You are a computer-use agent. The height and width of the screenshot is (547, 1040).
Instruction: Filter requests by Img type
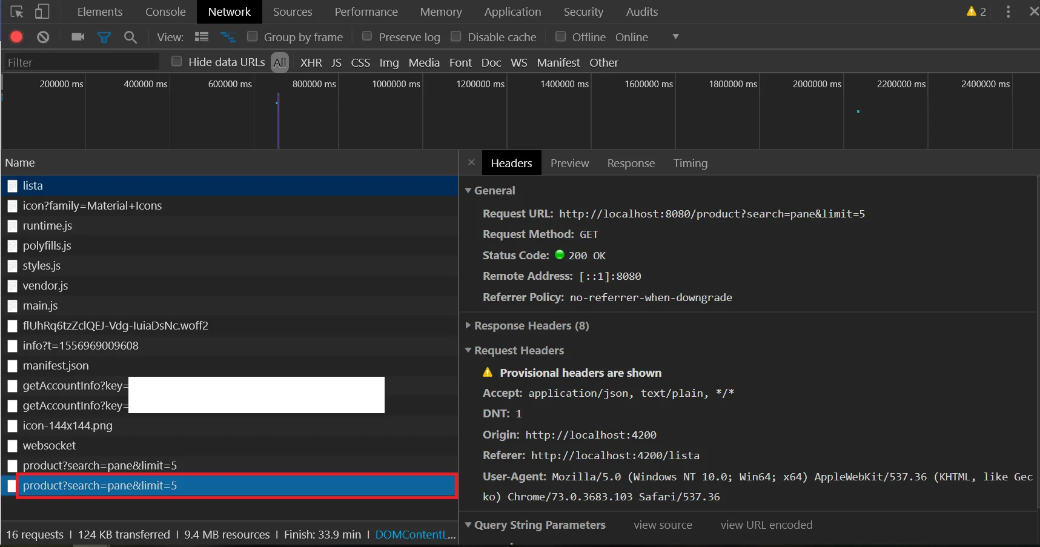pyautogui.click(x=389, y=62)
